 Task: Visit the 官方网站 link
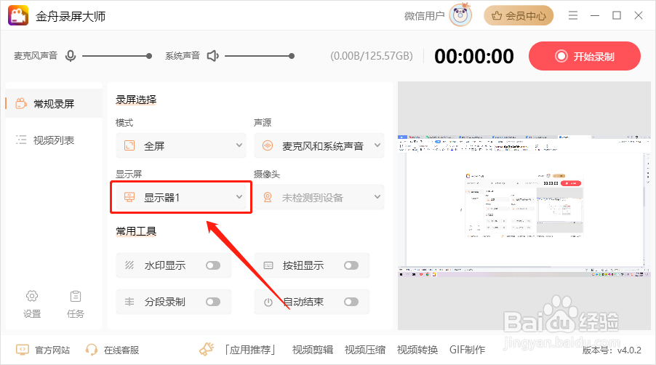pyautogui.click(x=52, y=350)
